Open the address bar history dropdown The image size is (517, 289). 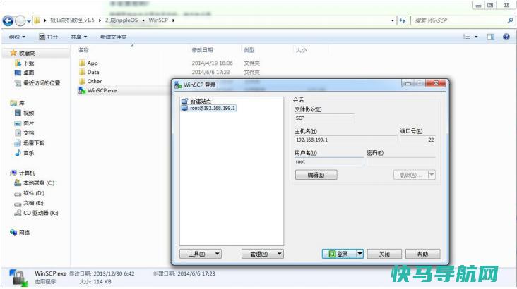[393, 20]
